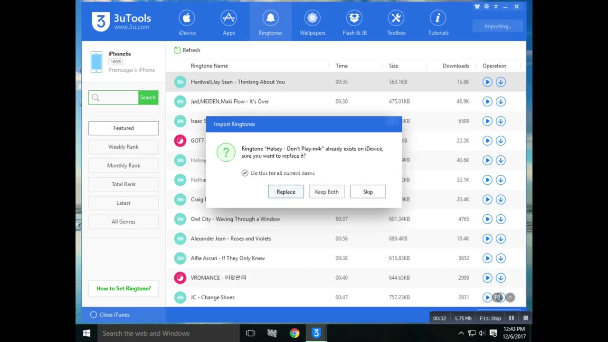This screenshot has height=342, width=608.
Task: Play Owl City - Waving Through a Window
Action: pos(487,219)
